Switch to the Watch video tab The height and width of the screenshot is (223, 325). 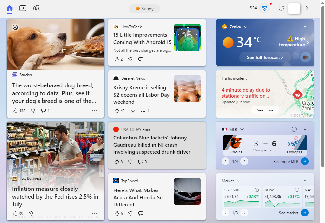tap(23, 8)
